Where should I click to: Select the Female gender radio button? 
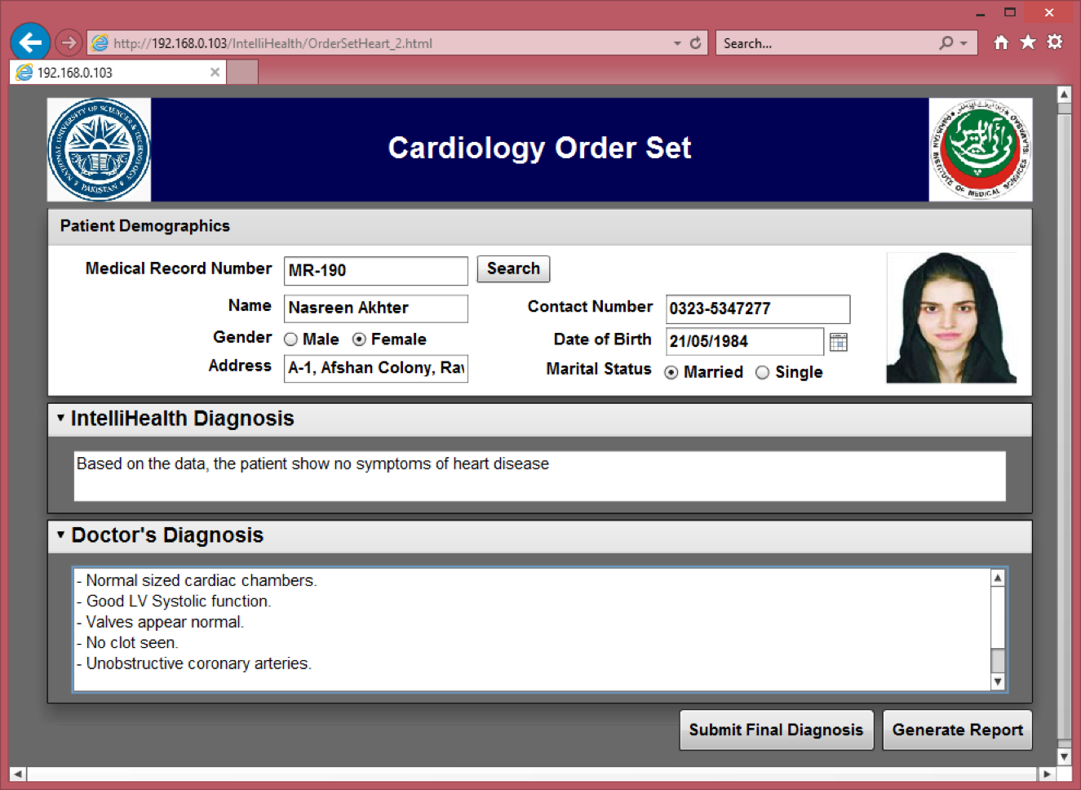coord(359,340)
